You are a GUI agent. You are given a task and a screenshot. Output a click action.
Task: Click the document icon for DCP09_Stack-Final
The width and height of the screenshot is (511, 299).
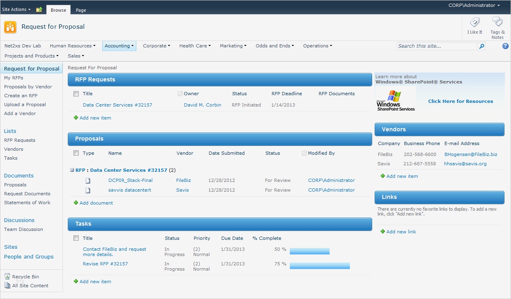88,181
